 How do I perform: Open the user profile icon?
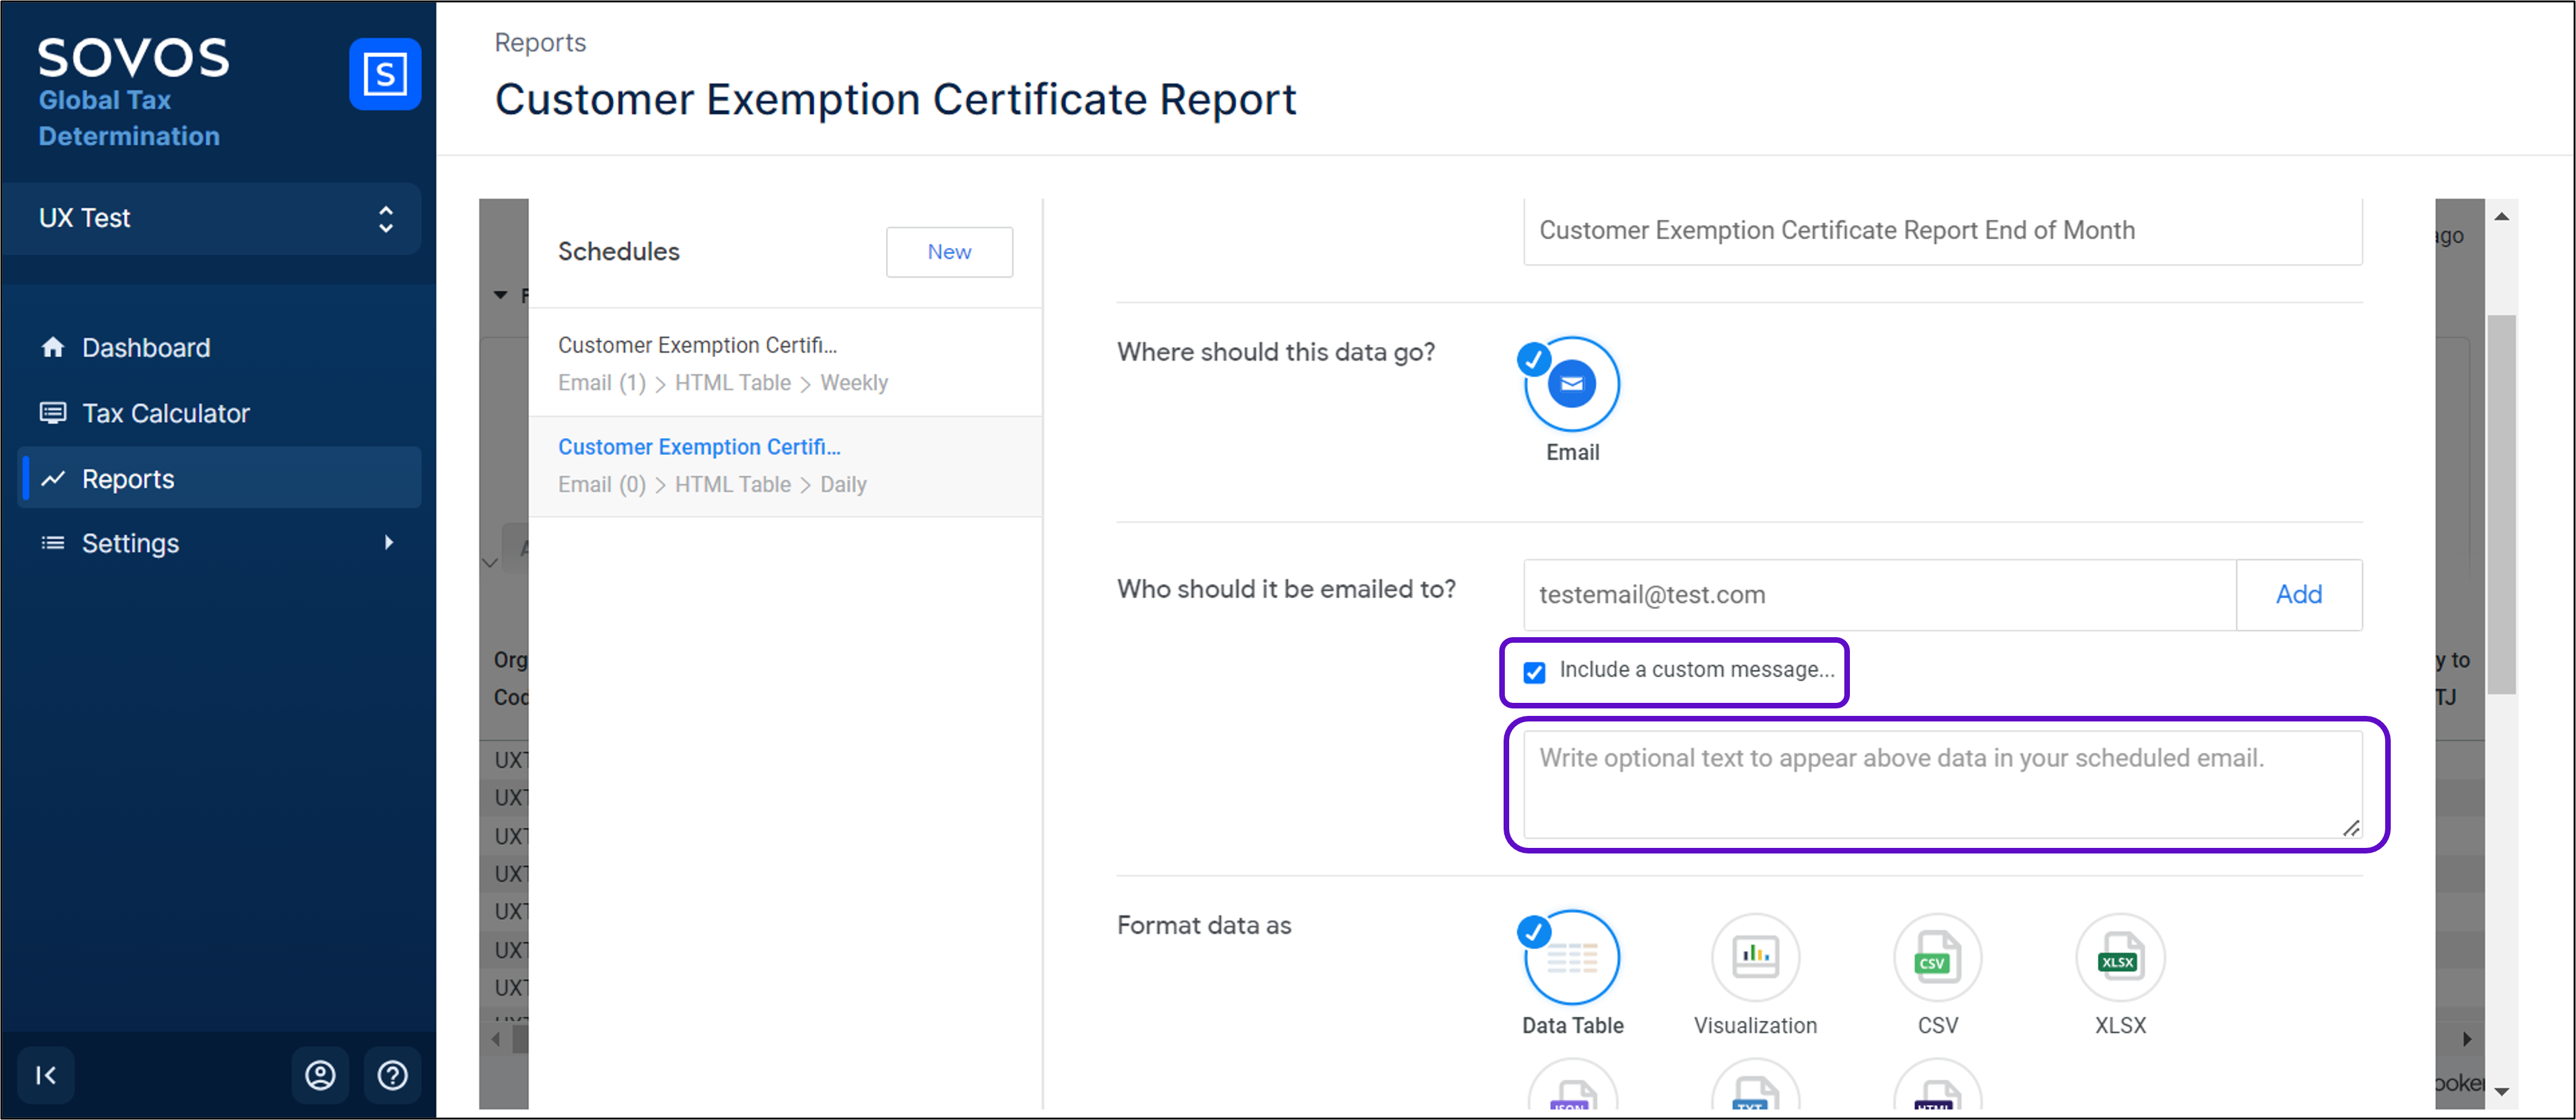tap(320, 1075)
